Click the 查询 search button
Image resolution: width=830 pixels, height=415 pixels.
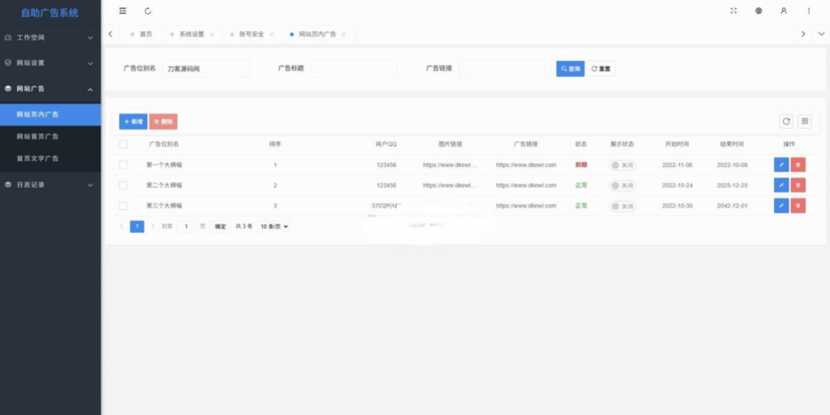pyautogui.click(x=570, y=69)
